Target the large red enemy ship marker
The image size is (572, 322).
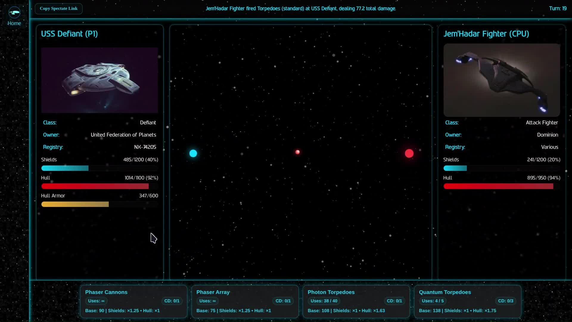pos(409,153)
